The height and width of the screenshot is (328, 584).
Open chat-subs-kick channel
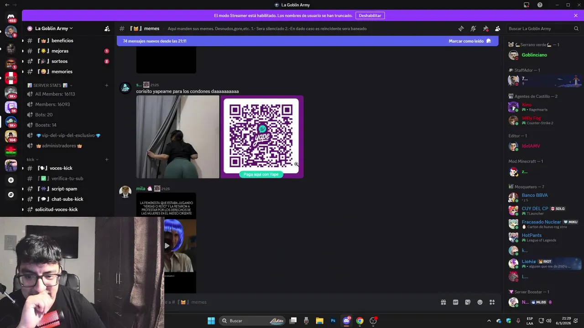[x=68, y=199]
